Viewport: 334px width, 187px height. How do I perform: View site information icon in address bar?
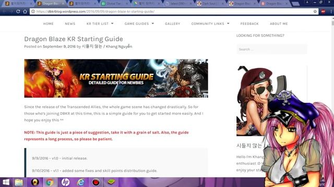click(x=33, y=11)
